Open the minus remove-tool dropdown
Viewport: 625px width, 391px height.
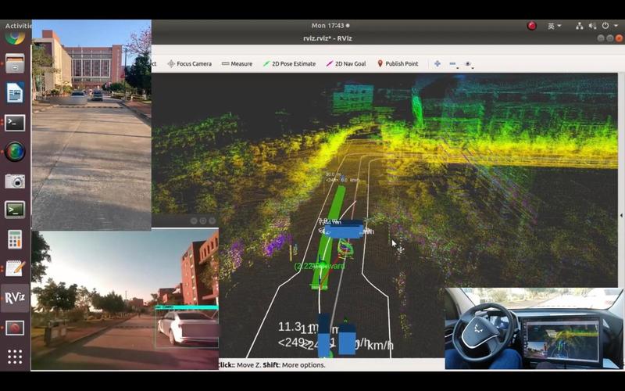453,64
